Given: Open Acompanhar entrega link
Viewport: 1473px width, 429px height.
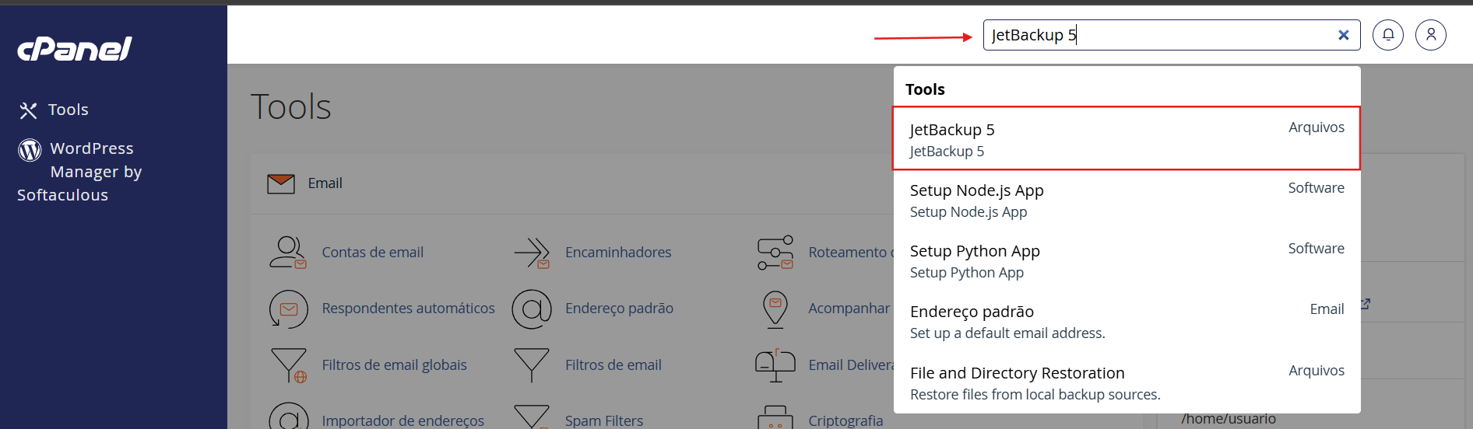Looking at the screenshot, I should [850, 309].
